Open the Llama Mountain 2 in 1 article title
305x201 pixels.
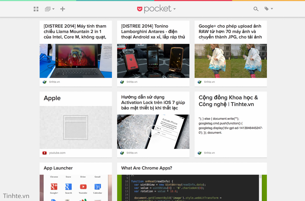(75, 31)
